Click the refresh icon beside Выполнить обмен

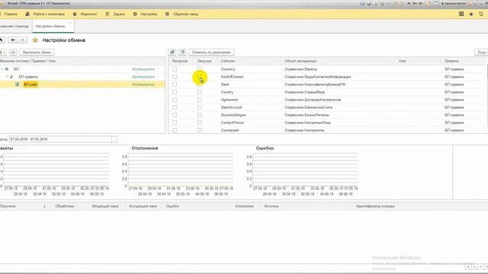click(13, 53)
